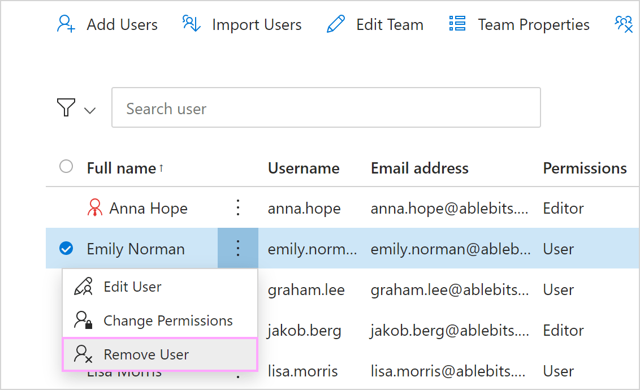Click Add Users label
Screen dimensions: 640x390
pyautogui.click(x=122, y=25)
